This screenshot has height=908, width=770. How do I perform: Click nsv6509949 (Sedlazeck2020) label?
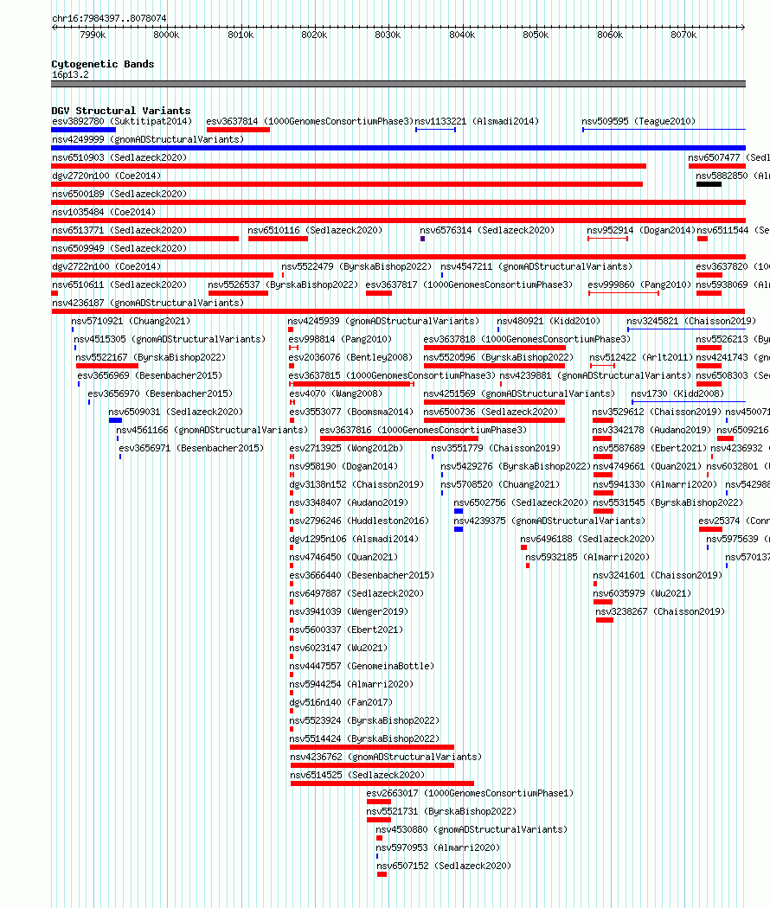pos(119,248)
